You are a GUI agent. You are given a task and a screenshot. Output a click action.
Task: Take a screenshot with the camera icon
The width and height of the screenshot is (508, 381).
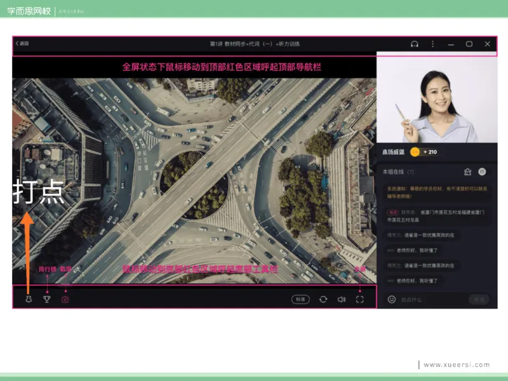[65, 299]
